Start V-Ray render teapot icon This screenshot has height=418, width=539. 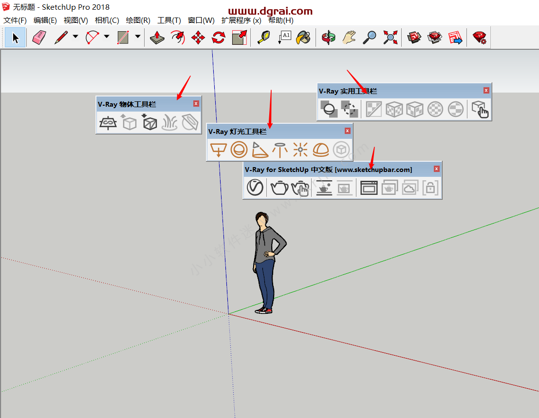point(279,188)
